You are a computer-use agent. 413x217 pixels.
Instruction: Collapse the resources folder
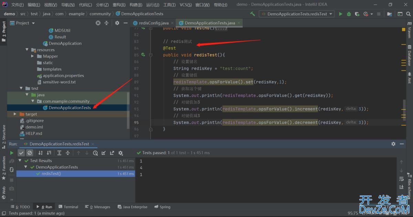coord(27,50)
